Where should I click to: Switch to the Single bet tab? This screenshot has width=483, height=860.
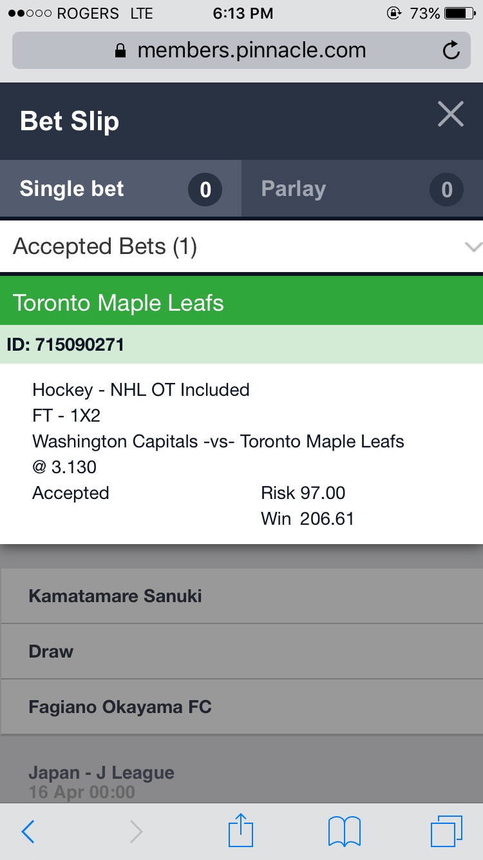(120, 189)
